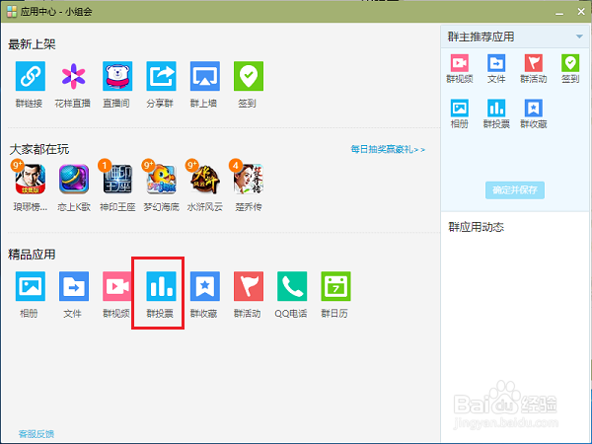Open the 群链接 app under 最新上架

pyautogui.click(x=31, y=76)
